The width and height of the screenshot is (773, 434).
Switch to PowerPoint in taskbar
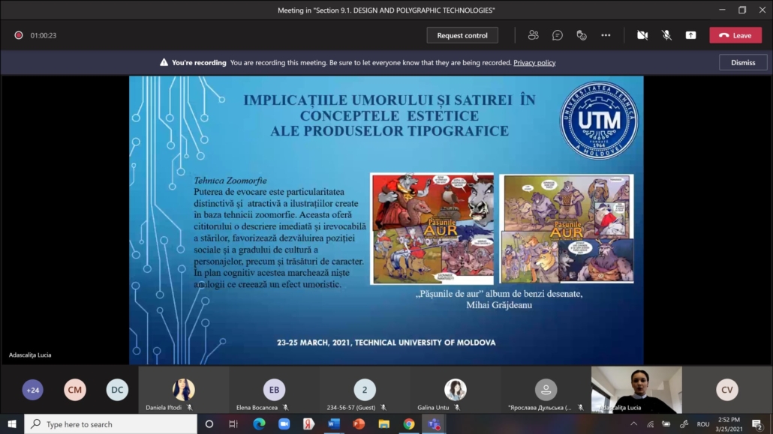coord(359,424)
